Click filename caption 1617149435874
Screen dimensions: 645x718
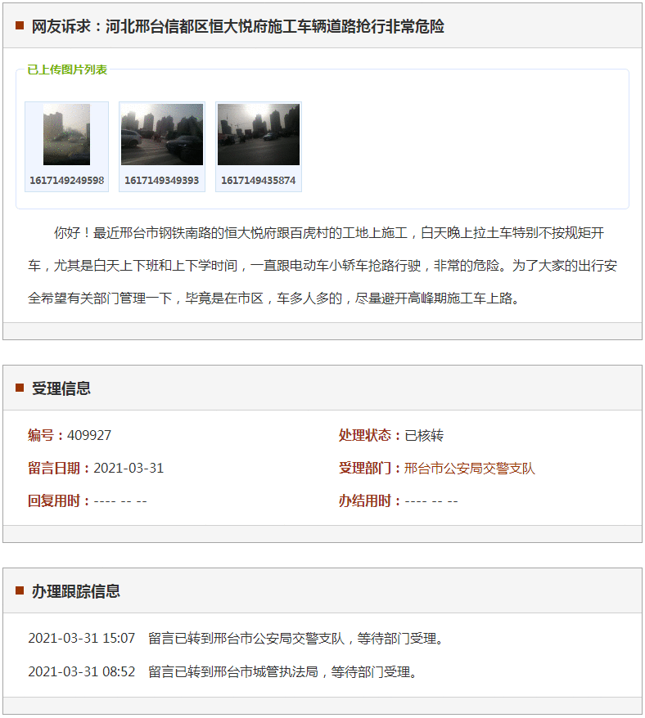click(258, 181)
